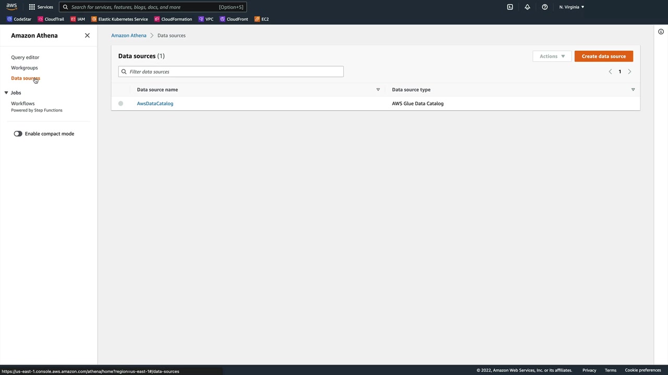Go to the next page of data sources
The height and width of the screenshot is (375, 668).
click(629, 71)
